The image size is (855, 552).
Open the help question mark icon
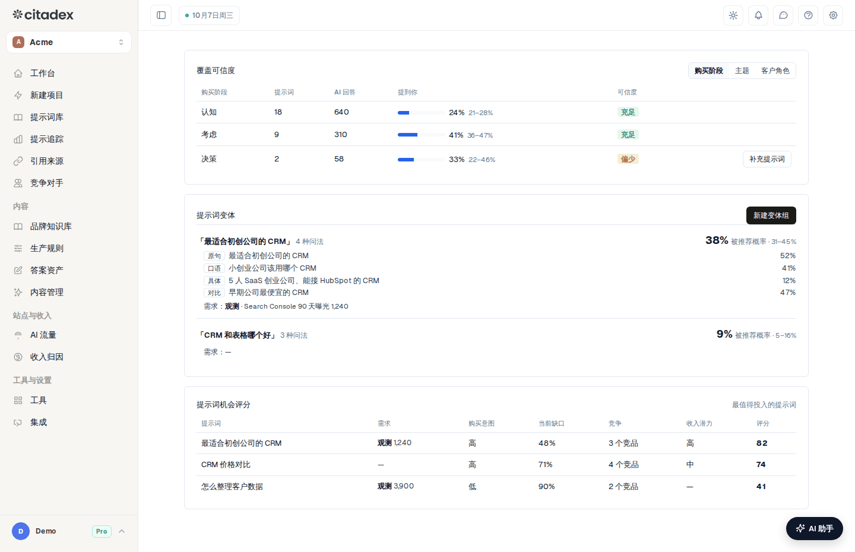click(x=808, y=15)
